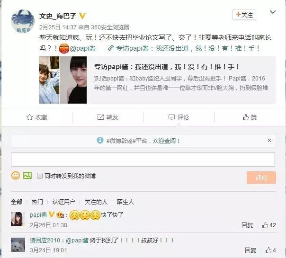Switch to the 热门 comments tab
Image resolution: width=286 pixels, height=258 pixels.
(x=37, y=202)
